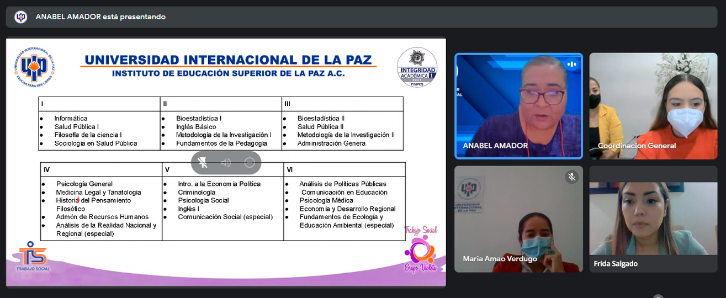Click the 'ANABEL AMADOR está presentando' banner text
This screenshot has height=298, width=726.
click(x=100, y=17)
